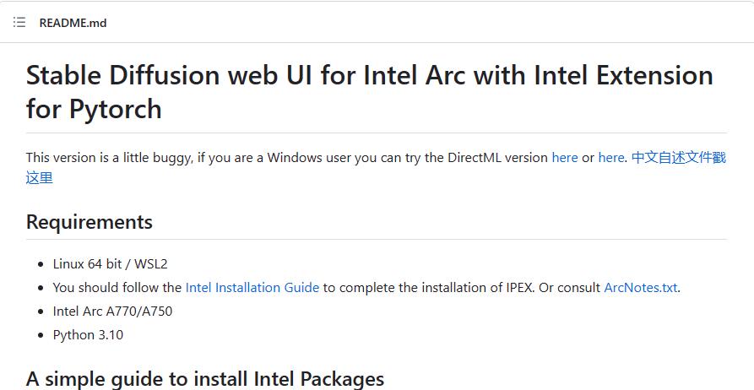Click the "Intel Arc A770/A750" list item

coord(112,311)
